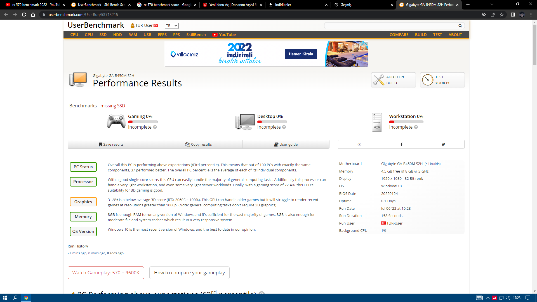Image resolution: width=537 pixels, height=302 pixels.
Task: Click the Gaming 0% progress bar
Action: tap(143, 122)
